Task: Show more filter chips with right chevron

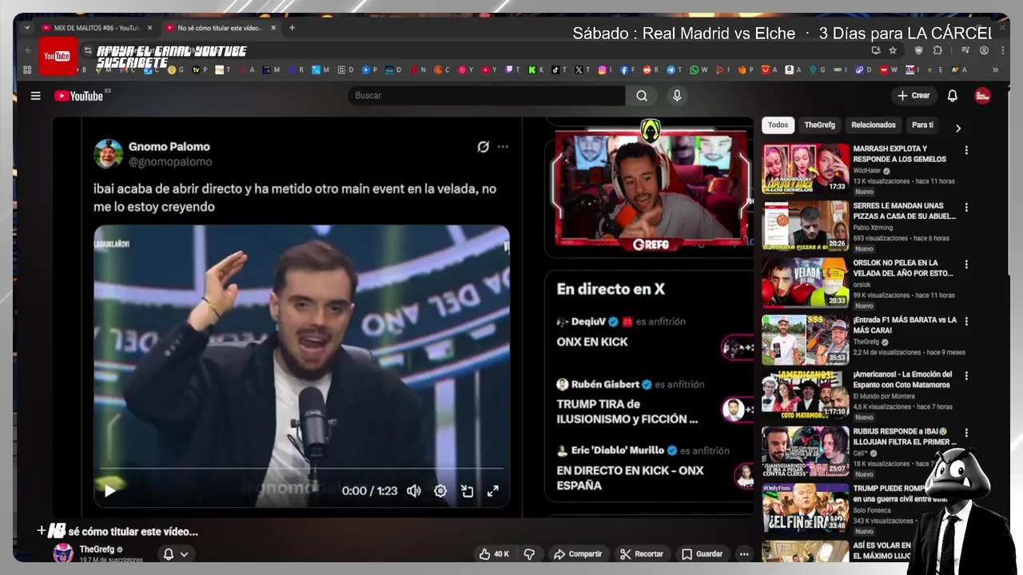Action: click(958, 128)
